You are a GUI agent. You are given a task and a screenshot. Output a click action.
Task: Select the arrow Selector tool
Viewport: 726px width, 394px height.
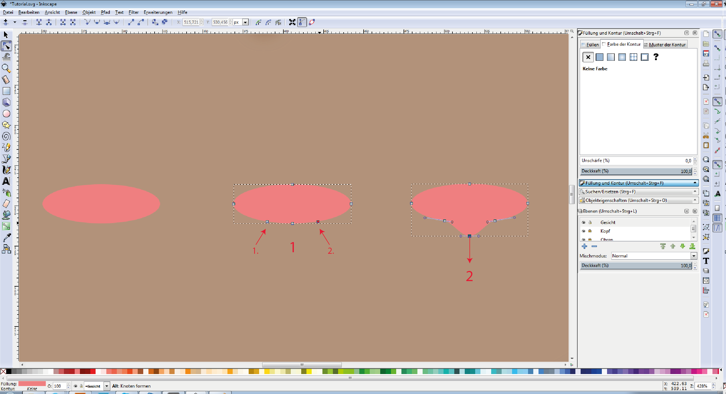pyautogui.click(x=6, y=35)
